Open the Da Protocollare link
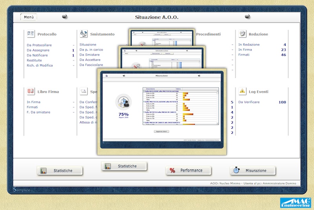The height and width of the screenshot is (210, 314). click(39, 45)
